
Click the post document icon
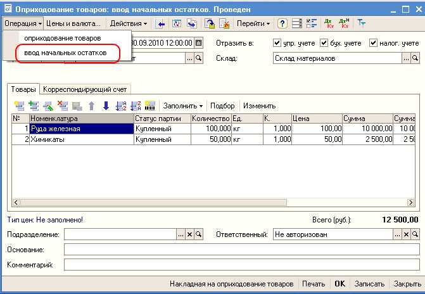tap(209, 24)
